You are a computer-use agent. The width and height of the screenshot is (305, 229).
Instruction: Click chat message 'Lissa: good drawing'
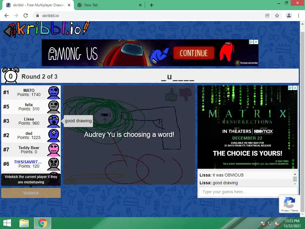point(219,183)
